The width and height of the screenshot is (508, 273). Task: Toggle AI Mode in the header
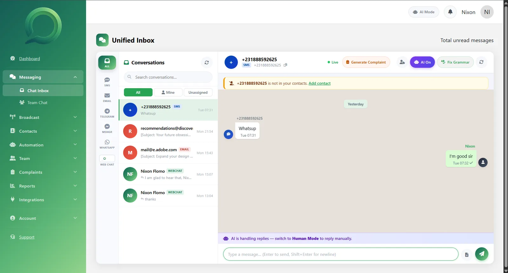click(424, 12)
